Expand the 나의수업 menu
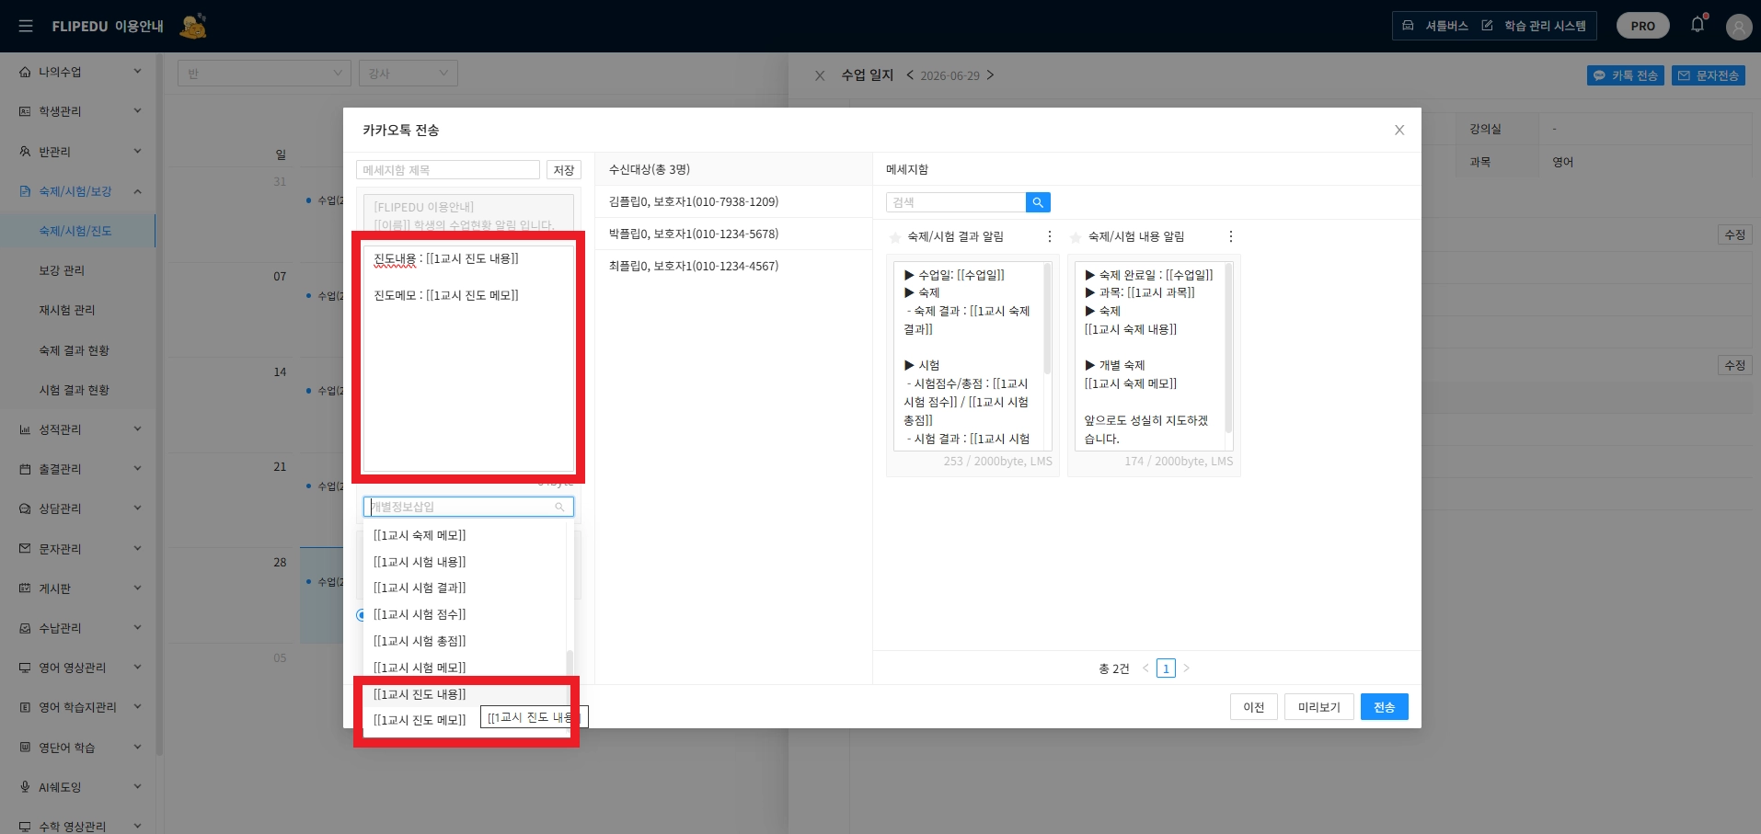 point(138,71)
